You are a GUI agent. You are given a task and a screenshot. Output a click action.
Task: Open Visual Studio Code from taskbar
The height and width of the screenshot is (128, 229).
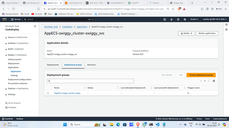coord(157,124)
